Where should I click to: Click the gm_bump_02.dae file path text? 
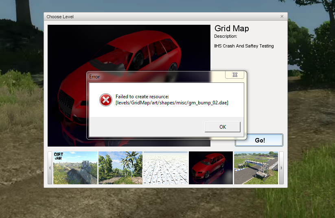(x=172, y=103)
